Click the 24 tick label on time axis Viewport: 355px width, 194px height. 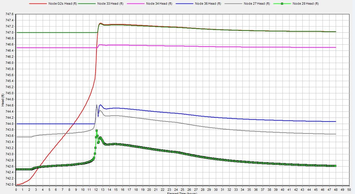pos(176,189)
